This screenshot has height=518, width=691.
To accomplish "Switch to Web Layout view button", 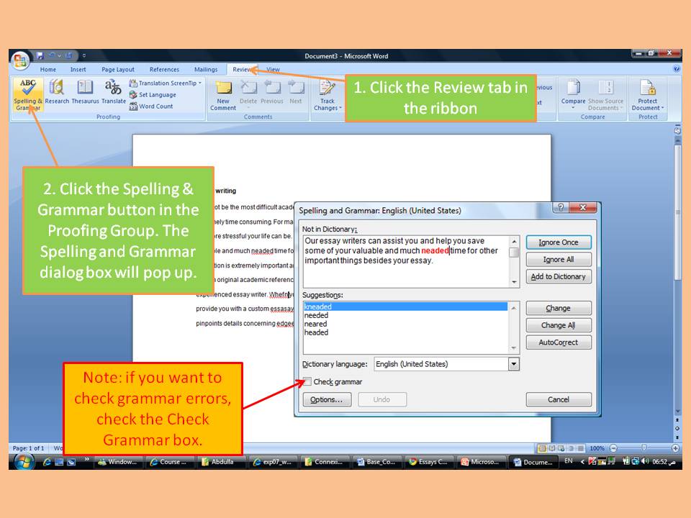I will pyautogui.click(x=561, y=448).
